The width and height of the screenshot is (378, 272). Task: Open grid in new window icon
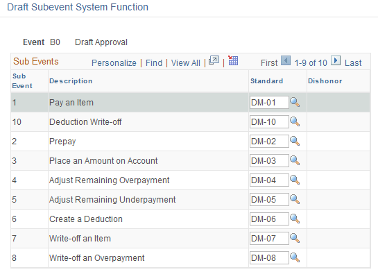[x=214, y=60]
